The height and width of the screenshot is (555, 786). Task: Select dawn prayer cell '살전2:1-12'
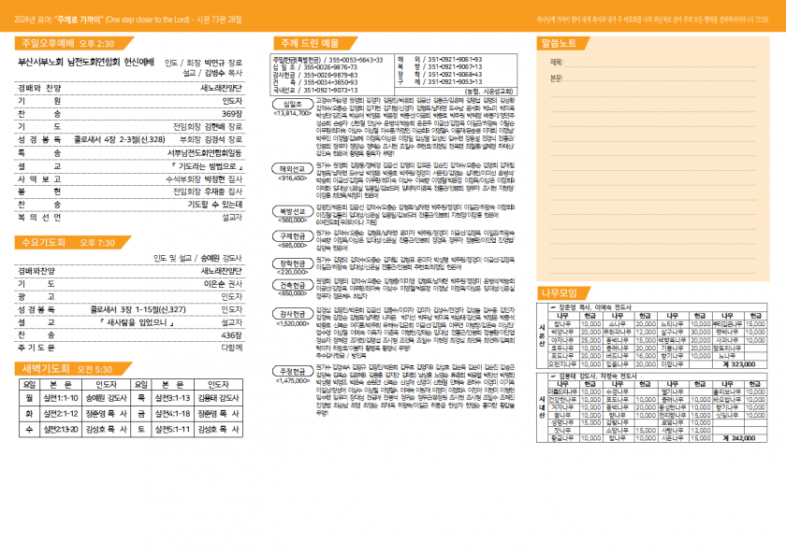[61, 414]
